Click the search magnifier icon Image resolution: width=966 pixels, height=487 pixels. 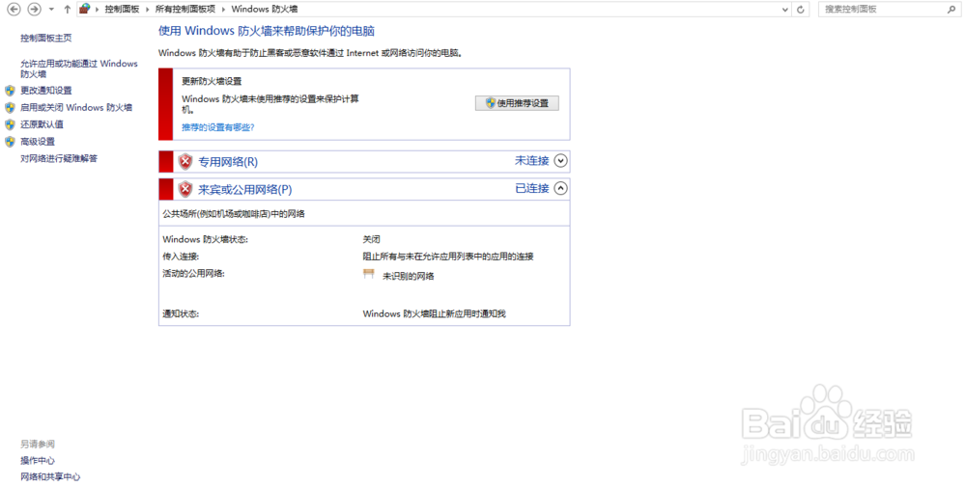tap(951, 10)
